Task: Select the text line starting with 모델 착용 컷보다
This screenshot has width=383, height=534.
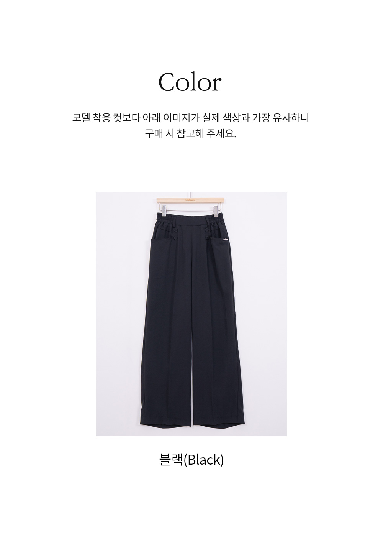Action: coord(190,118)
